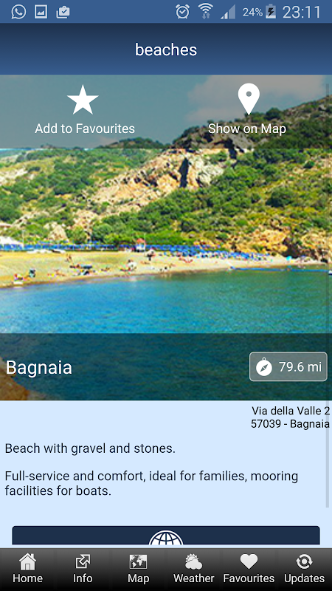The width and height of the screenshot is (332, 591).
Task: Tap the picture notification icon in status bar
Action: coord(41,12)
